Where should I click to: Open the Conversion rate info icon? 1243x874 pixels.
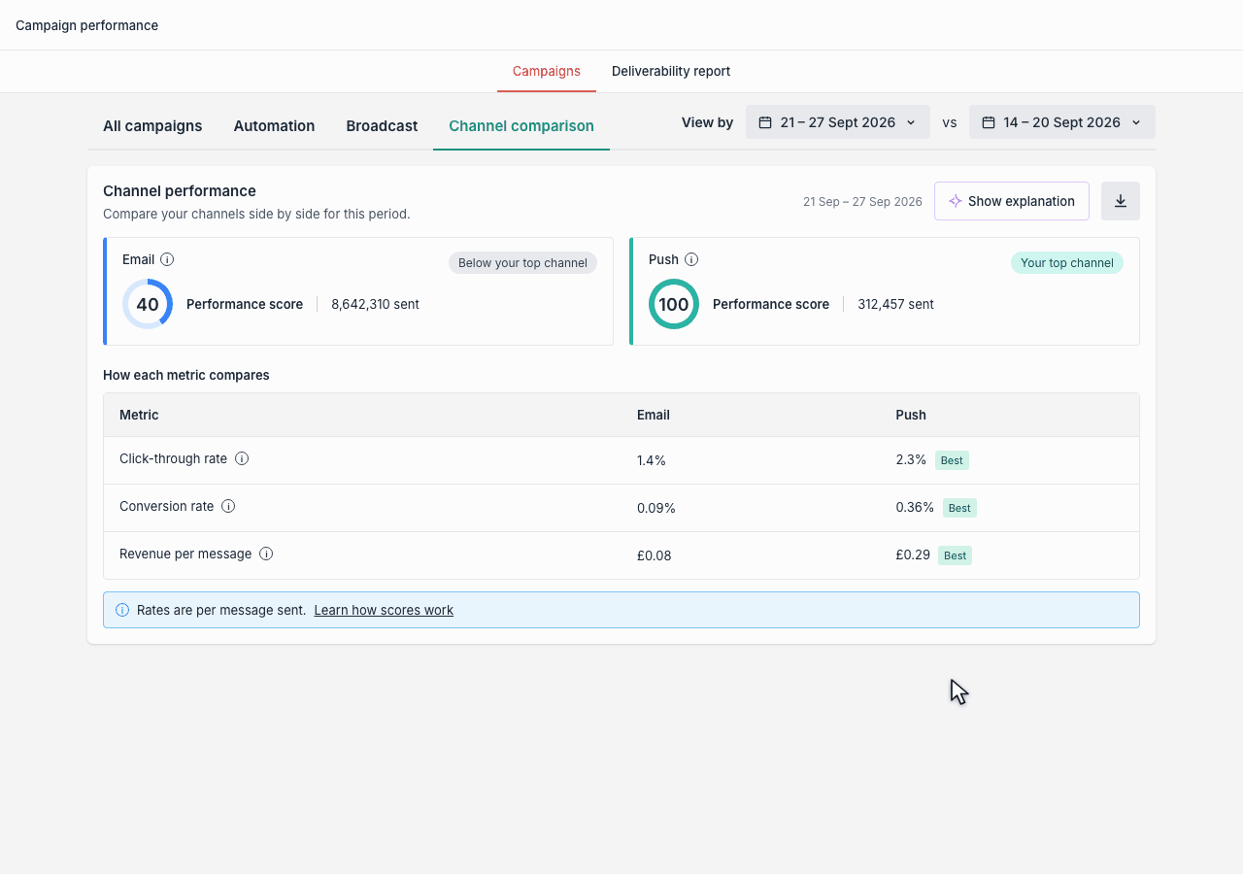point(228,506)
